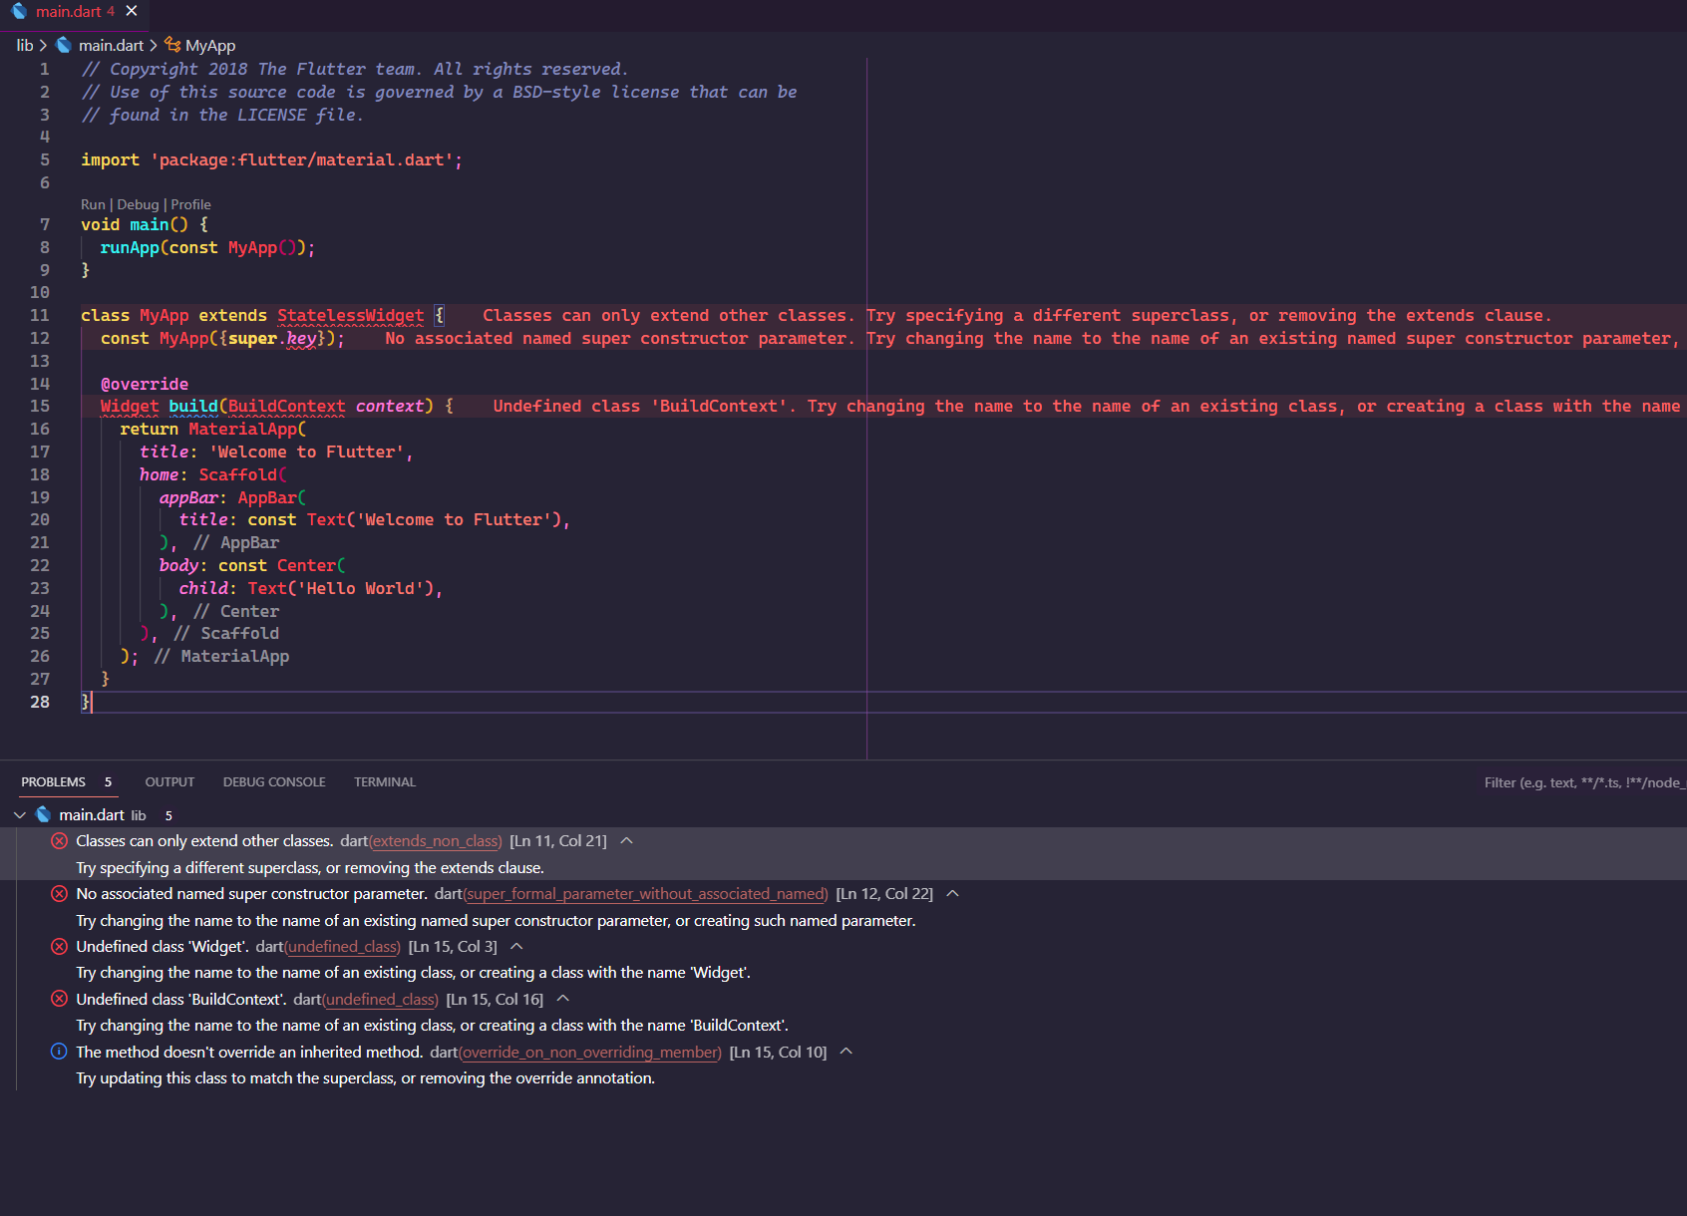The height and width of the screenshot is (1216, 1687).
Task: Open undefined_class link for 'Widget' error
Action: pyautogui.click(x=342, y=947)
